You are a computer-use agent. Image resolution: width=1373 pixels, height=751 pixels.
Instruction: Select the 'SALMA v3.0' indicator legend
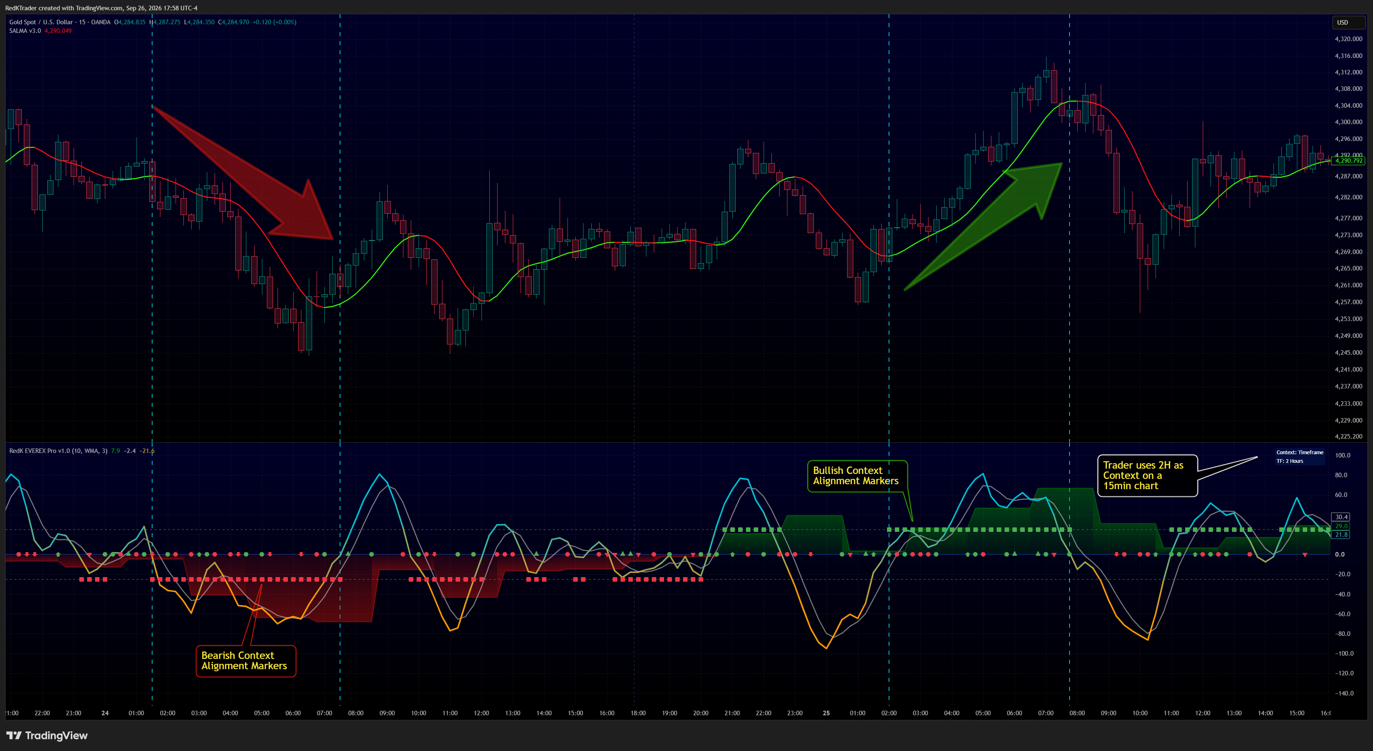tap(25, 31)
